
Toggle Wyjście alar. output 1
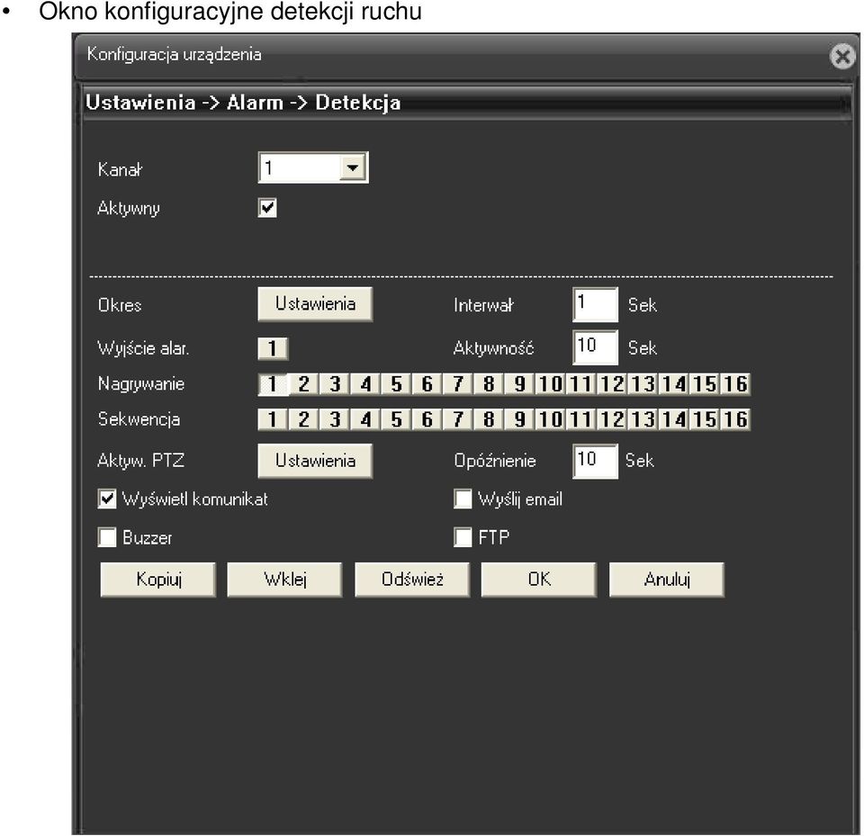(273, 348)
